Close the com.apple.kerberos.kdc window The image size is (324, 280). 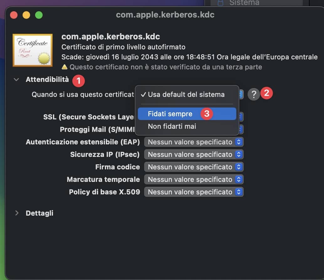pos(14,15)
